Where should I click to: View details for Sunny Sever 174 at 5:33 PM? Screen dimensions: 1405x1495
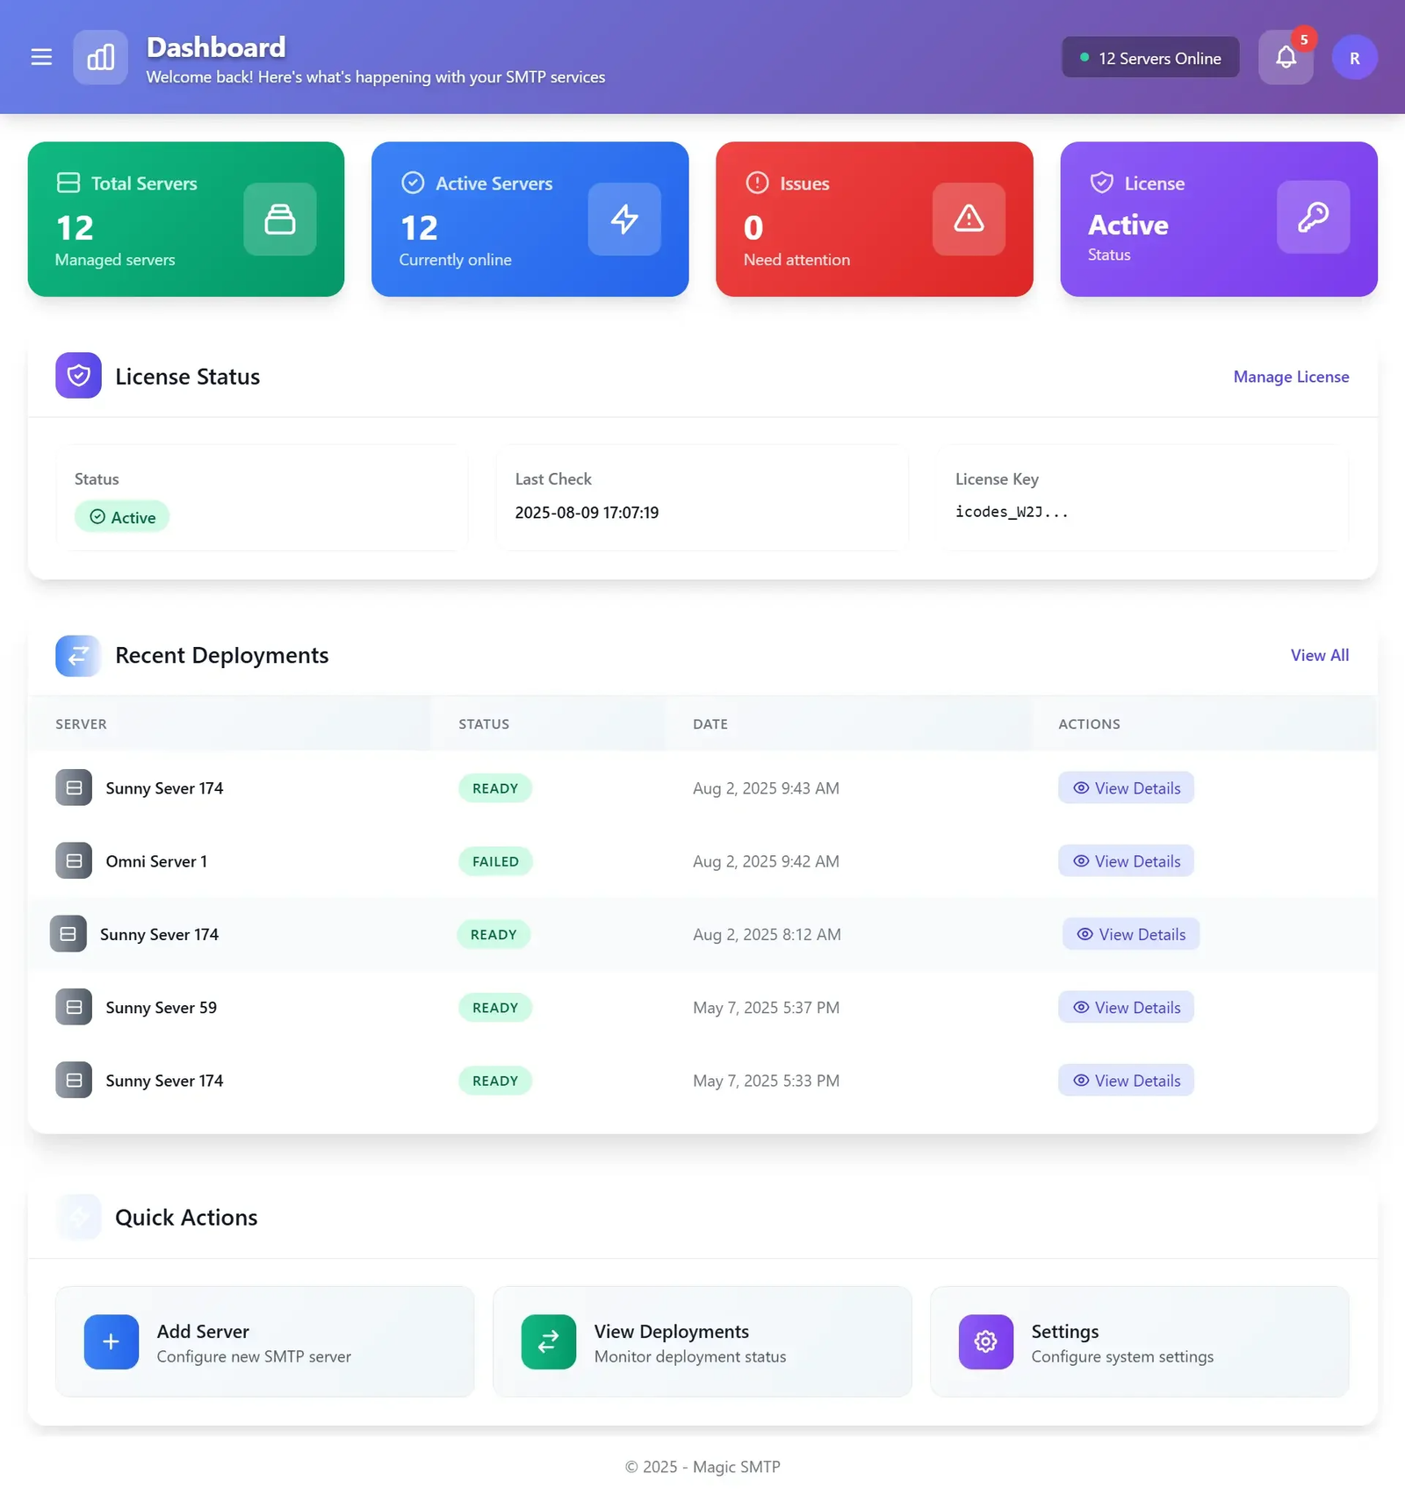click(x=1126, y=1081)
